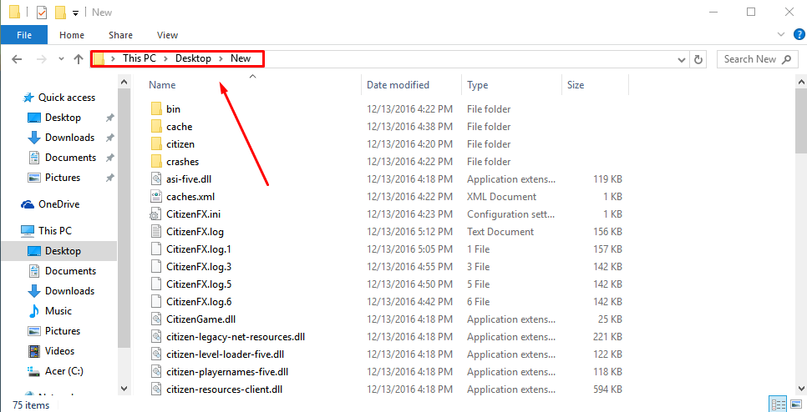
Task: Click navigation pane scrollbar down arrow
Action: pos(124,389)
